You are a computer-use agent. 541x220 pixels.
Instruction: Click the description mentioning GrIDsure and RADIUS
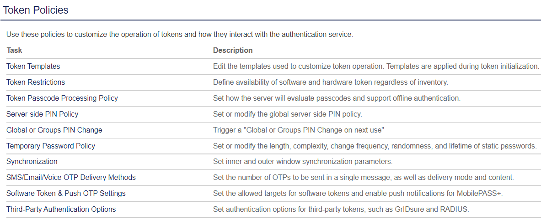[341, 210]
